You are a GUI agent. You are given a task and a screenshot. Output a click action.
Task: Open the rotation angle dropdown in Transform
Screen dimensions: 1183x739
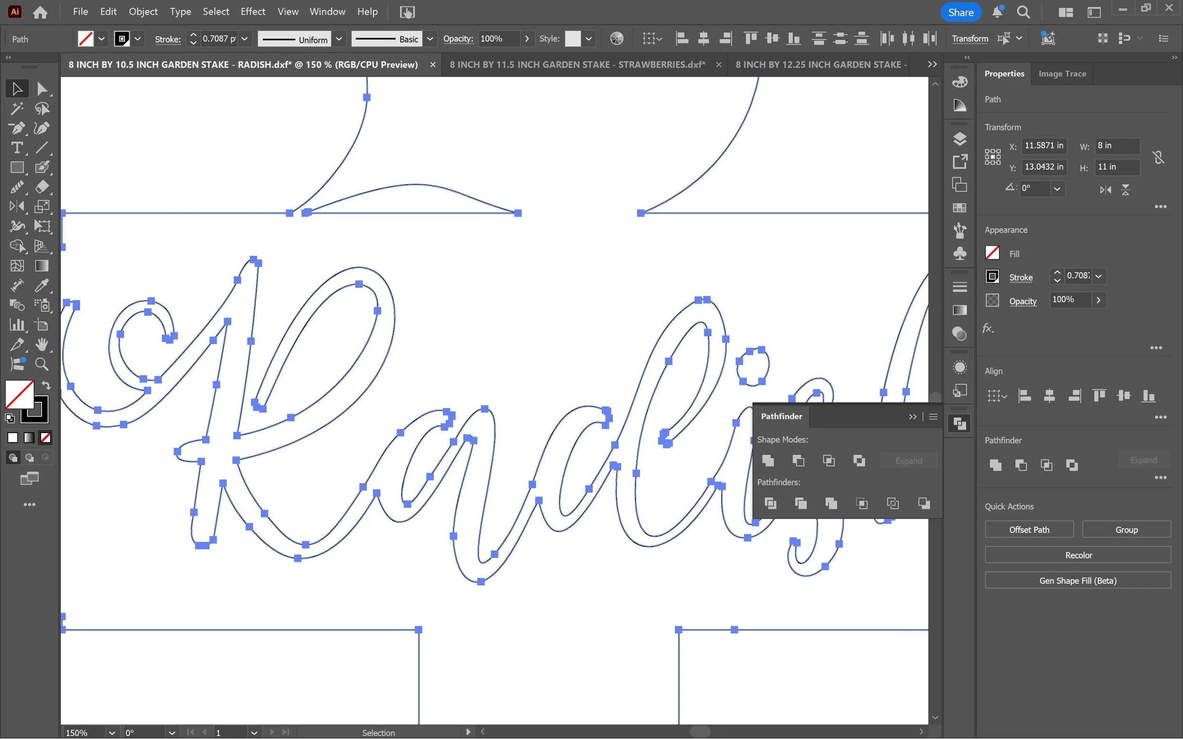click(x=1057, y=189)
